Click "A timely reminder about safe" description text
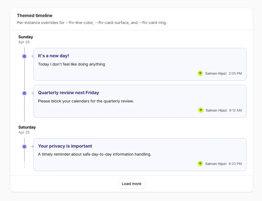 pos(95,154)
